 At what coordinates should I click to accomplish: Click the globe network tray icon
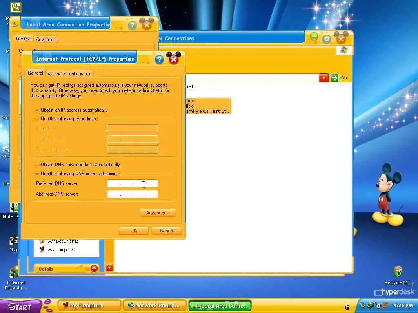point(370,305)
